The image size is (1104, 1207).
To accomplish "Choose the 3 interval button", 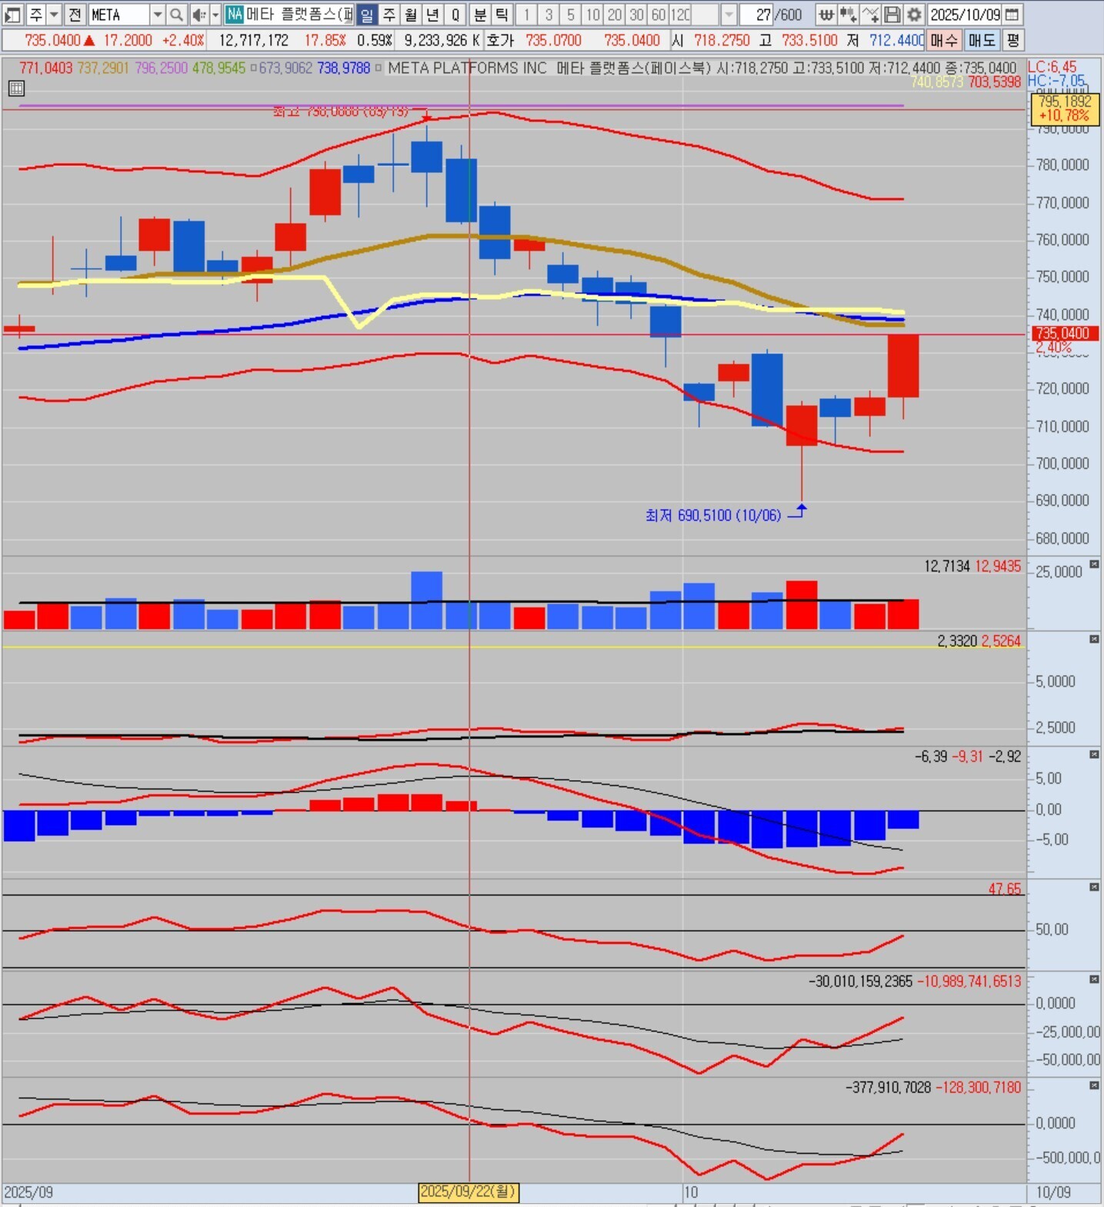I will pos(549,15).
